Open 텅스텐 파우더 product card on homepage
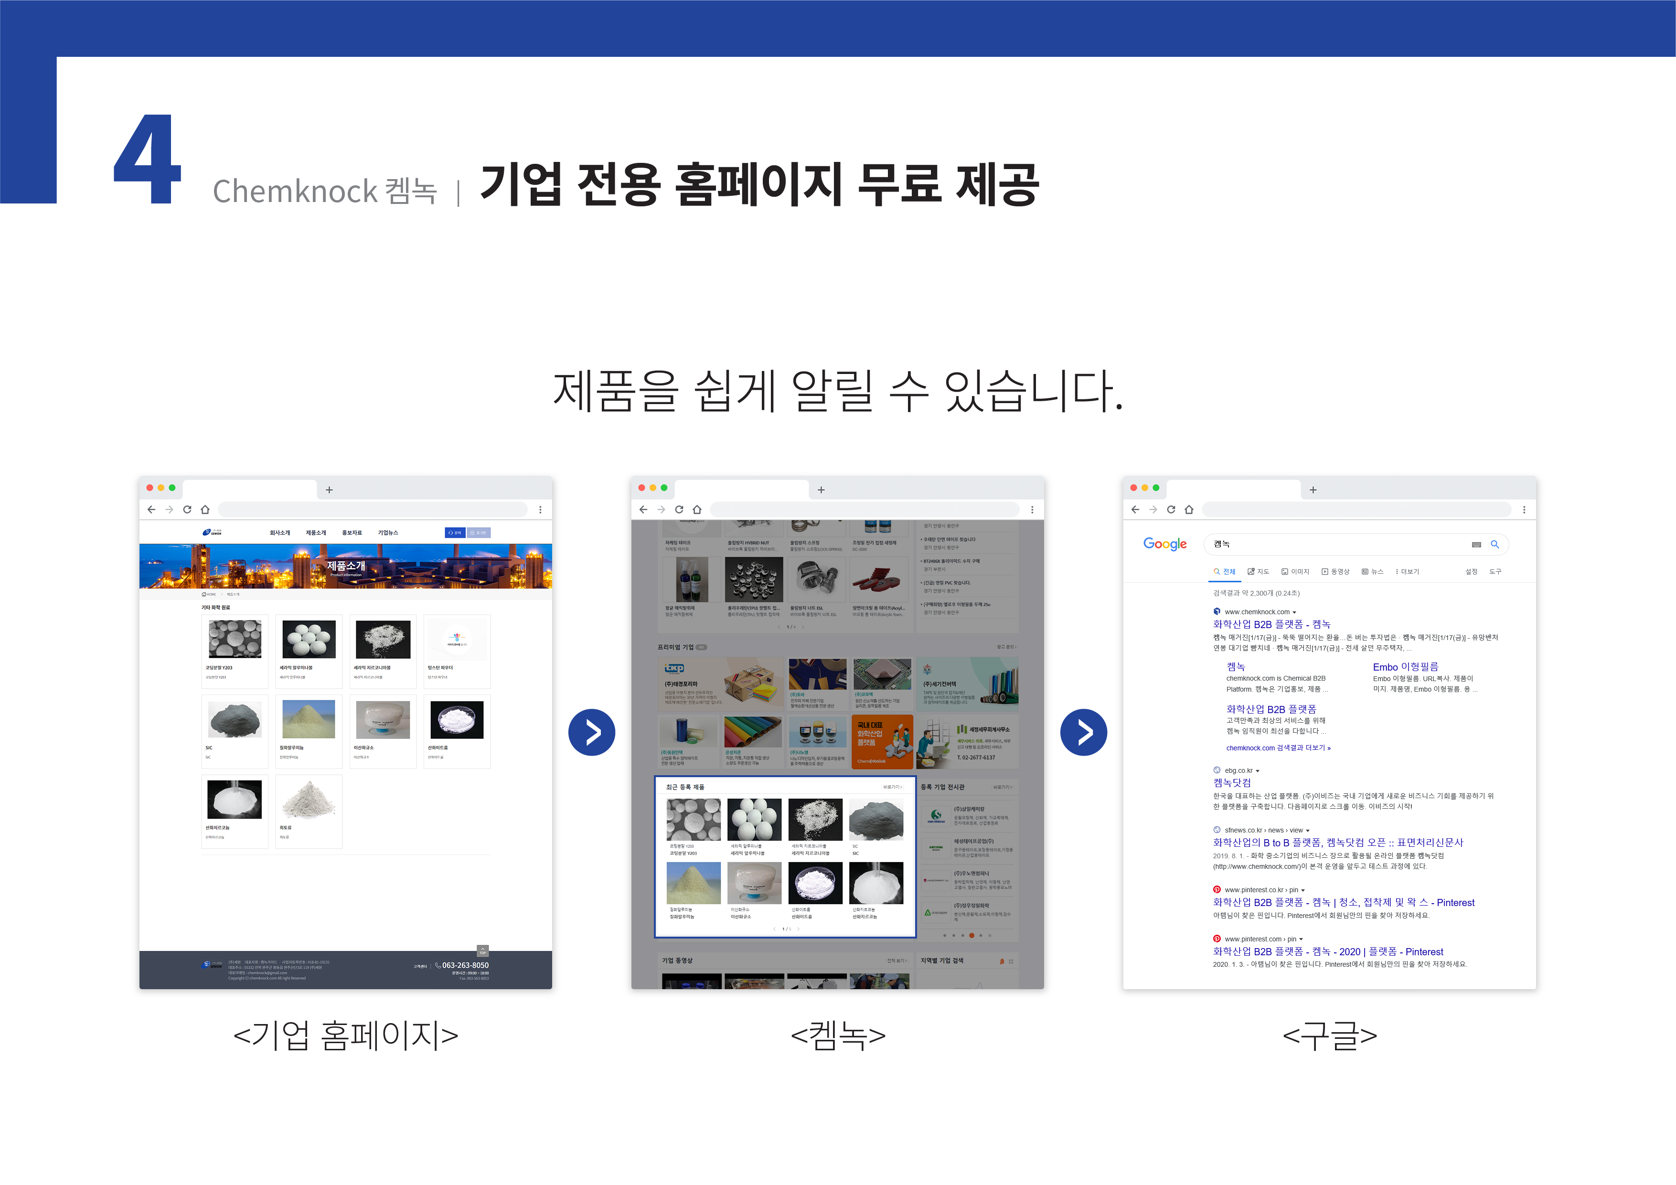1676x1185 pixels. (457, 651)
